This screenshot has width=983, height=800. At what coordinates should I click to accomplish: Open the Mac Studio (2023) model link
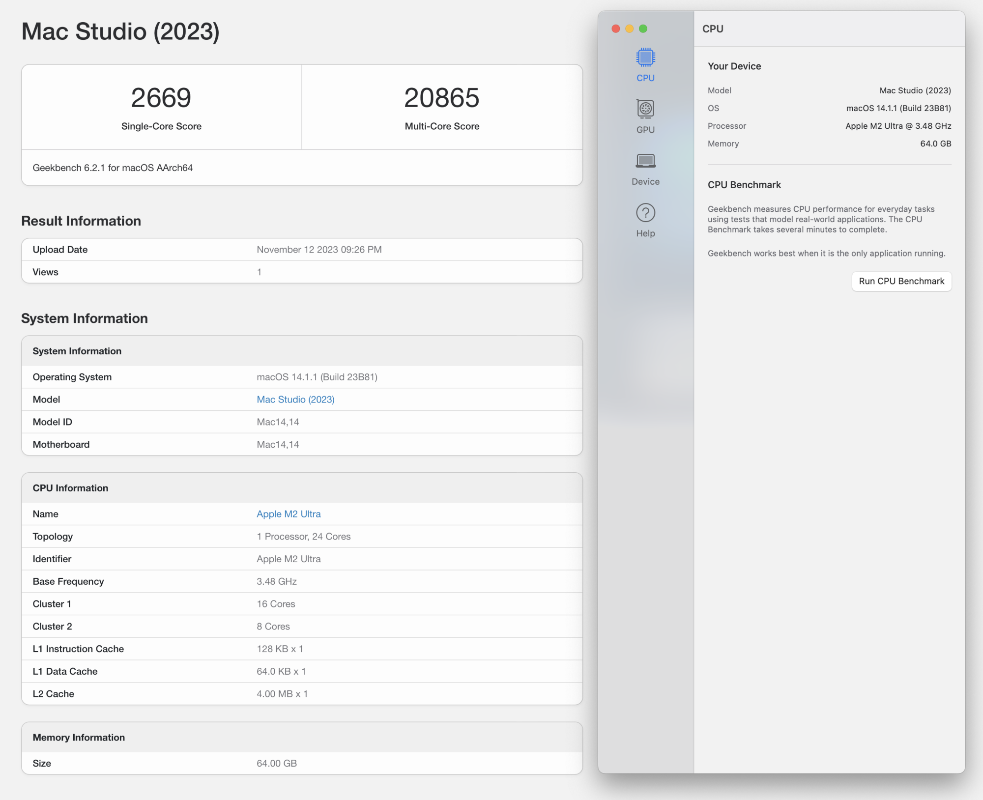coord(295,400)
